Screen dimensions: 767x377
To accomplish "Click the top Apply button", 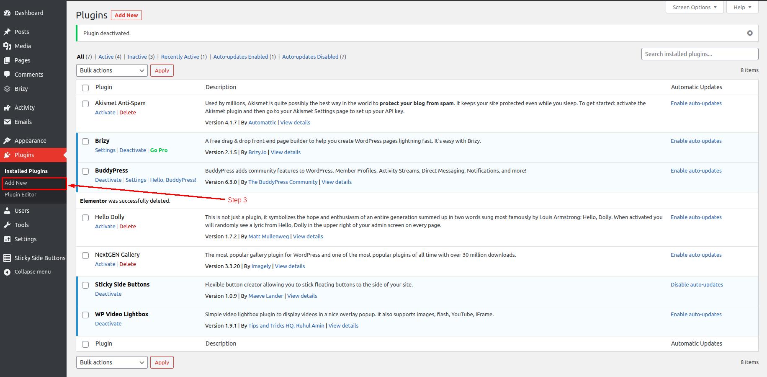I will (162, 70).
